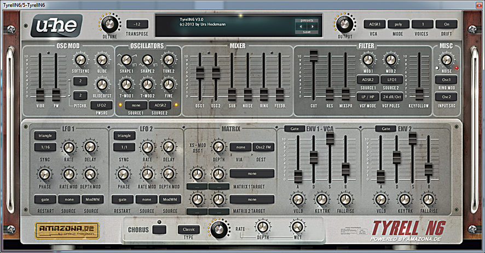The height and width of the screenshot is (253, 485).
Task: Click the ENV 2 FALLRISE knob
Action: click(429, 199)
